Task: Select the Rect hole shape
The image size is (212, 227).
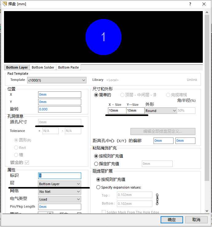Action: [x=20, y=148]
